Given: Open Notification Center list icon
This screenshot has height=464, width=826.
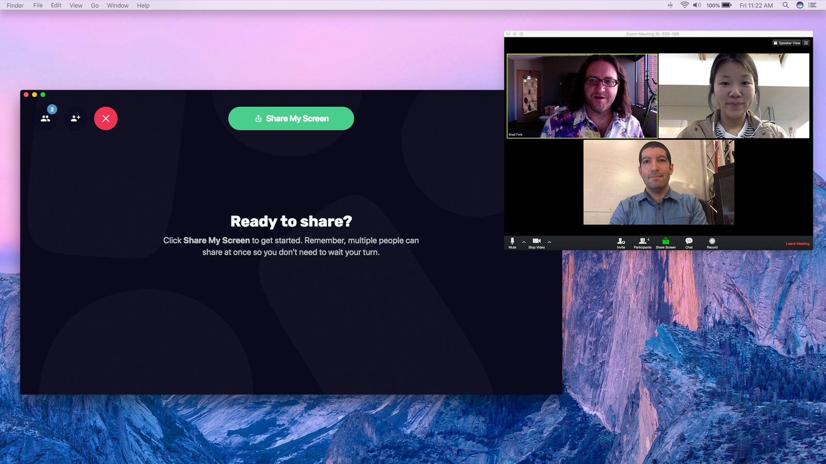Looking at the screenshot, I should tap(813, 5).
